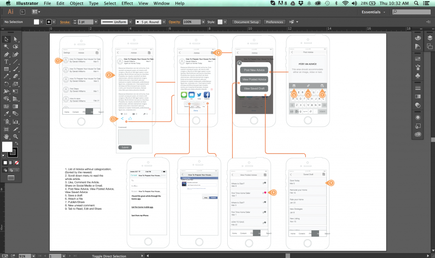Select the Line Segment tool

coord(15,62)
